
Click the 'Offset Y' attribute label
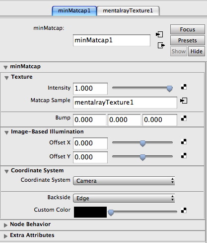pos(60,156)
